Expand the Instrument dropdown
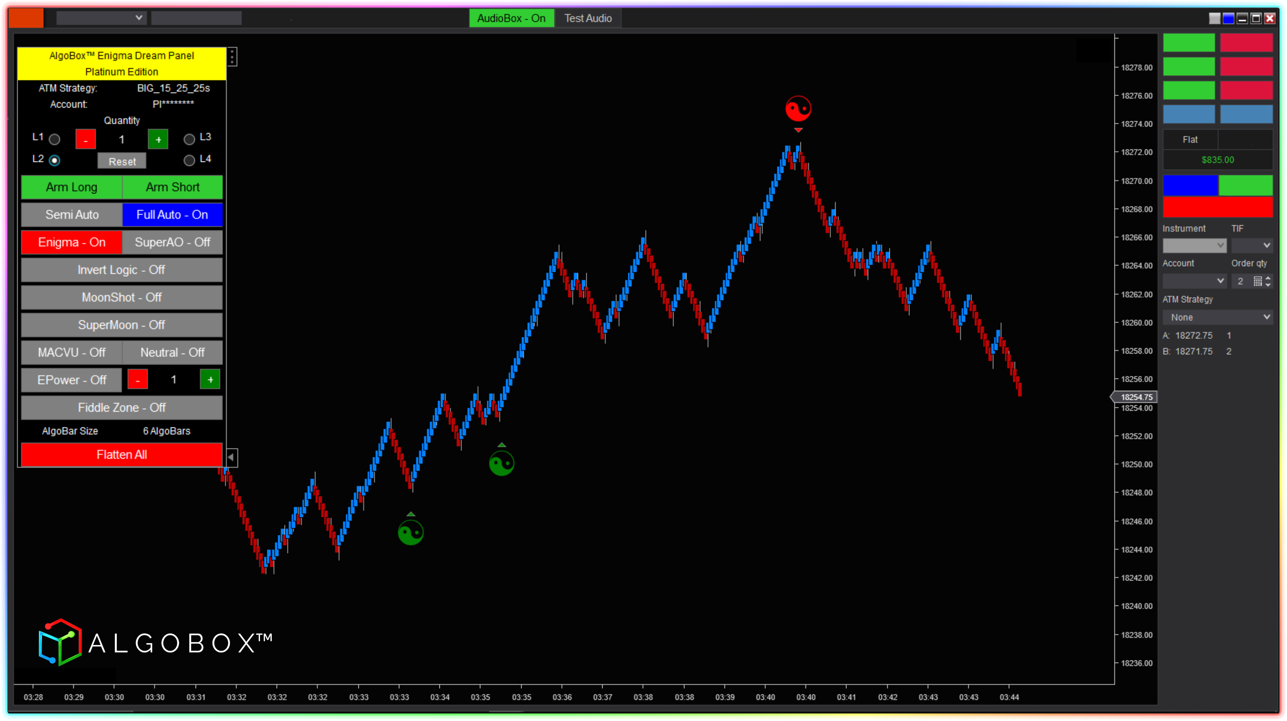Viewport: 1287px width, 721px height. [x=1194, y=245]
